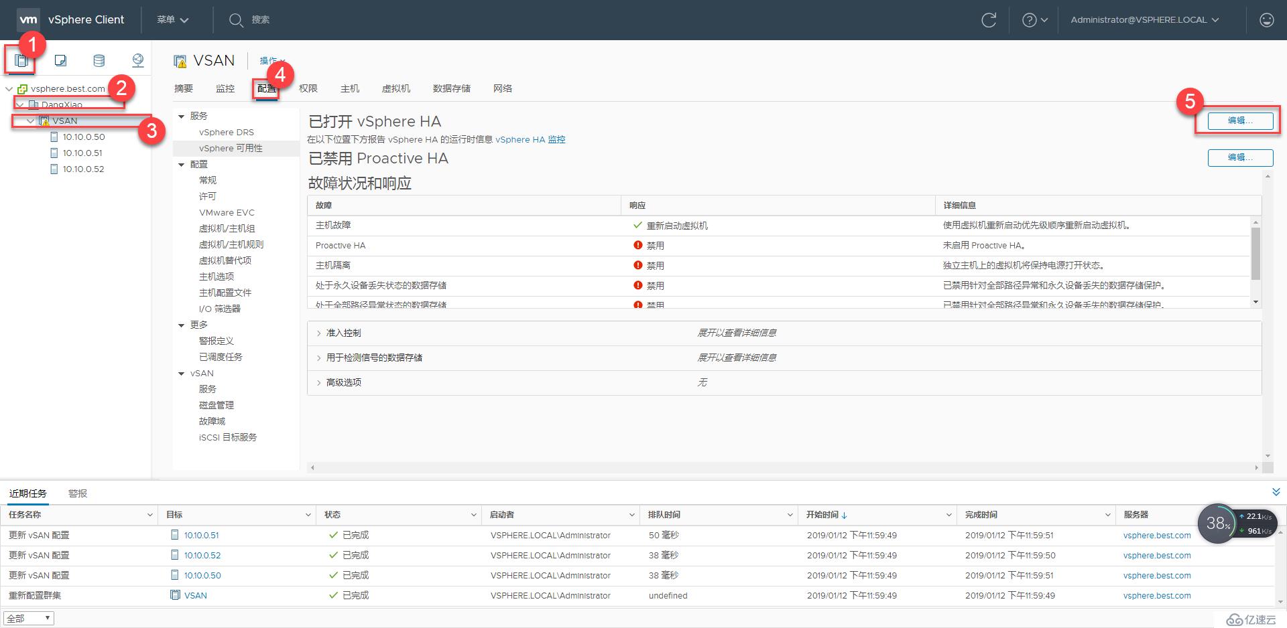Switch to the 监控 tab
Image resolution: width=1287 pixels, height=628 pixels.
point(225,88)
